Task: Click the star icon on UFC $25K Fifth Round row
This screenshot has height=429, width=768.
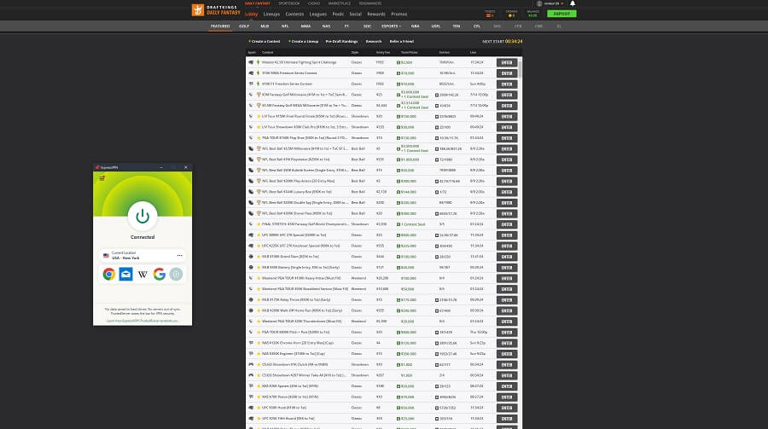Action: [259, 419]
